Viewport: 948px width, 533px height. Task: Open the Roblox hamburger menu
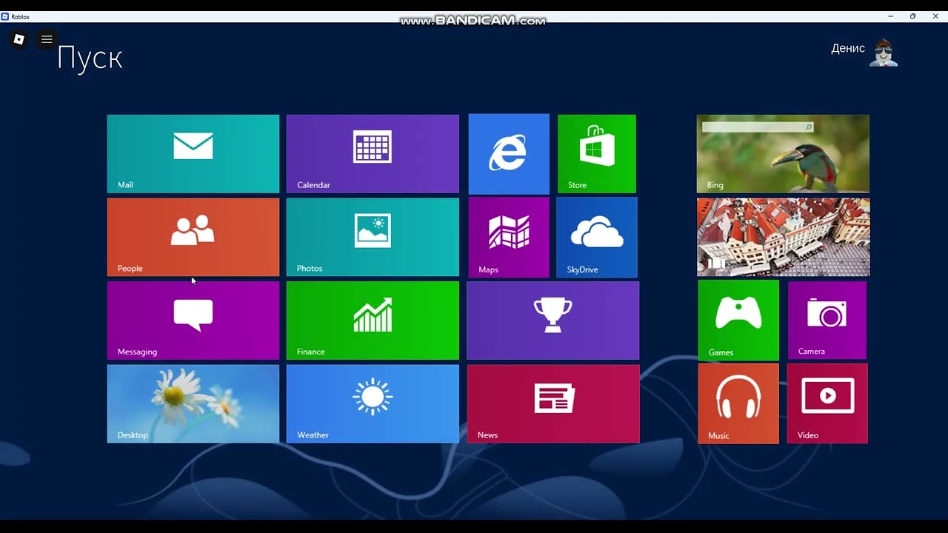coord(47,39)
